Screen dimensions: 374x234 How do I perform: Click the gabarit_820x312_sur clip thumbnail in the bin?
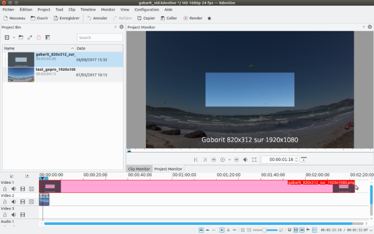coord(21,60)
